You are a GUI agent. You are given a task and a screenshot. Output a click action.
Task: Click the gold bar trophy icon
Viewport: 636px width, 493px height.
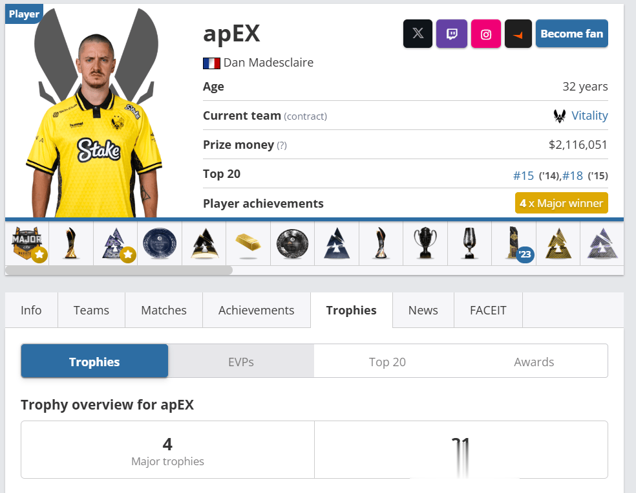point(248,244)
